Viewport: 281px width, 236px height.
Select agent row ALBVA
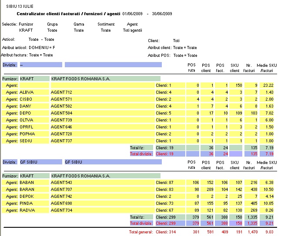point(138,92)
